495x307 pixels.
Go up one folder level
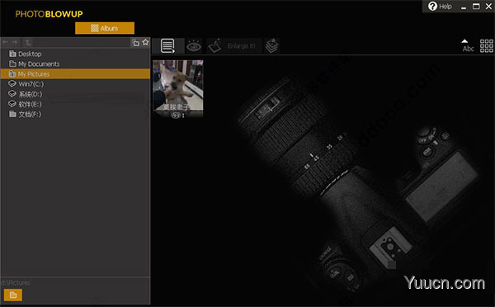coord(28,42)
